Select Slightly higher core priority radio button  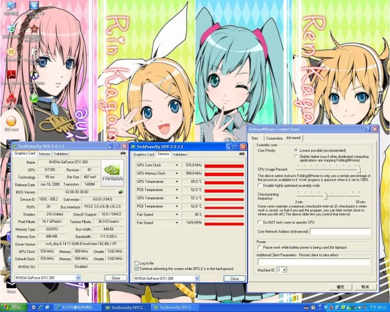(x=296, y=156)
